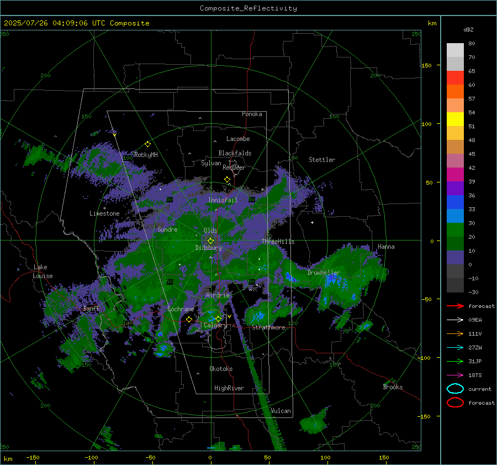Click the purple swatch between 10 and 0 dBZ
The image size is (497, 465).
coord(455,258)
